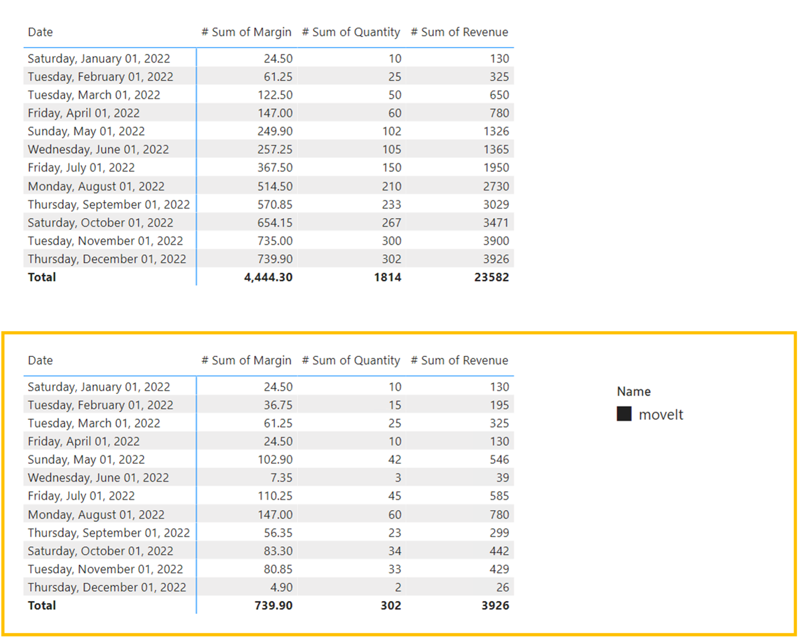The width and height of the screenshot is (801, 637).
Task: Click bottom table Sum of Revenue header
Action: point(460,360)
